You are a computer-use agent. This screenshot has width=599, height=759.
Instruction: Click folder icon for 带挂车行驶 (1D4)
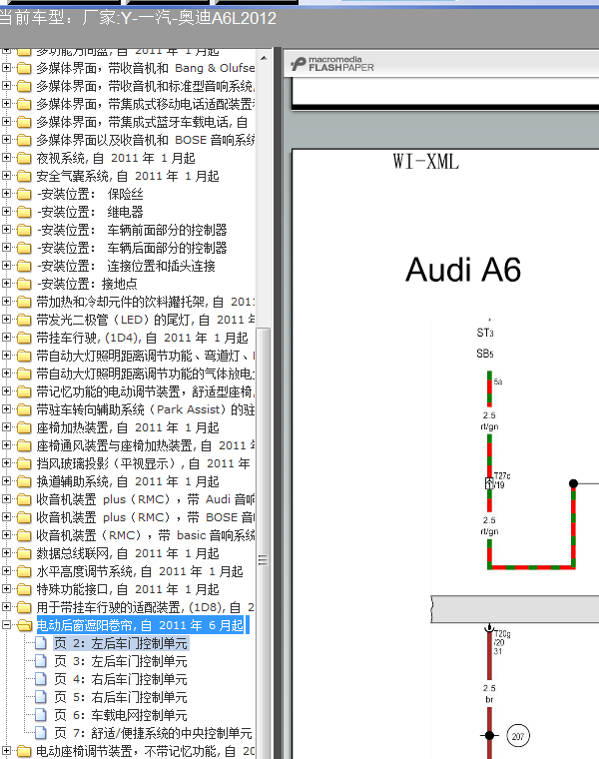(x=24, y=338)
